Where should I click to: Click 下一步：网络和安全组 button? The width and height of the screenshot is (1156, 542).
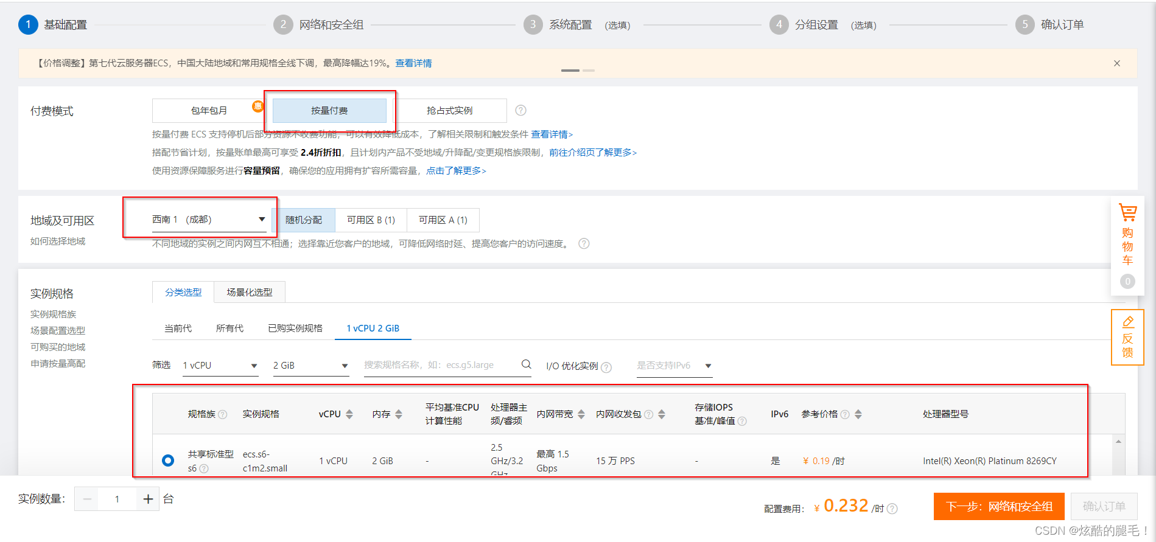(x=999, y=506)
